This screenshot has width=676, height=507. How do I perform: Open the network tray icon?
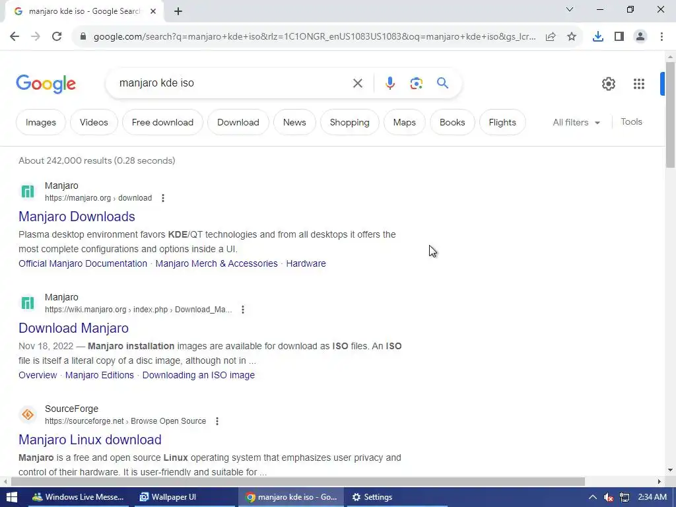tap(625, 497)
